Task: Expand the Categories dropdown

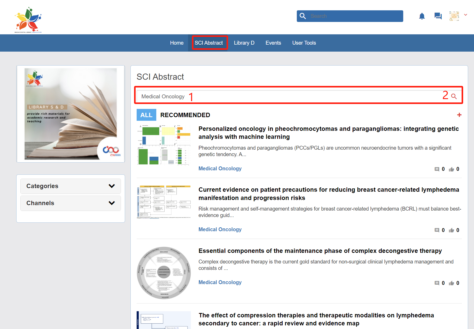Action: click(71, 186)
